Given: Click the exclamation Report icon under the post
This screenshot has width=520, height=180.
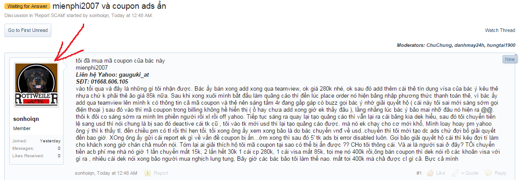Looking at the screenshot, I should pos(148,173).
